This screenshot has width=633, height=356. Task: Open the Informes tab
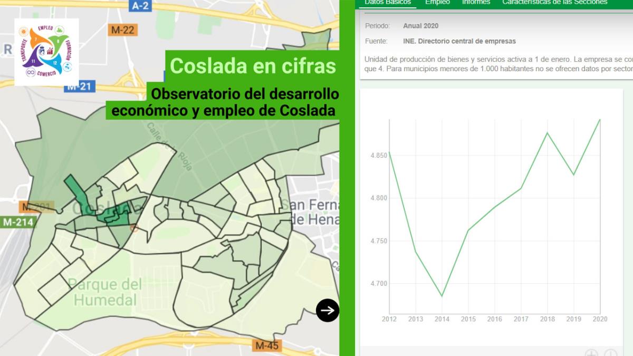pos(476,2)
